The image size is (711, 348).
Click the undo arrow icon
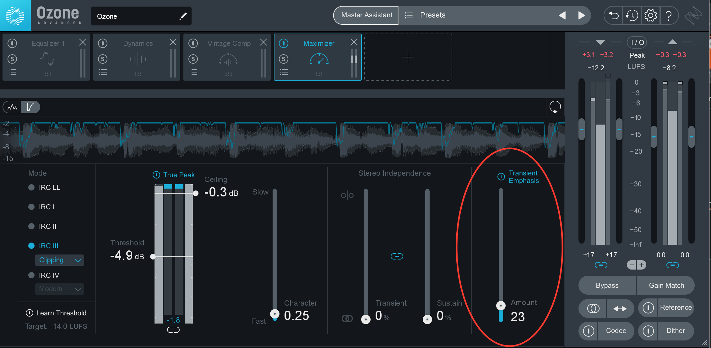coord(613,15)
